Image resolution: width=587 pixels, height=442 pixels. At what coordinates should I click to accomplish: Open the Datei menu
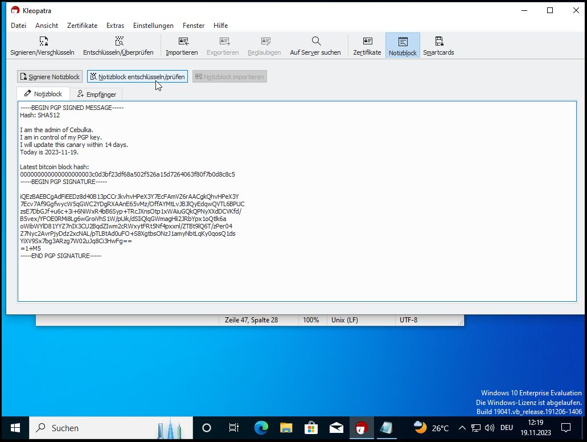click(19, 26)
